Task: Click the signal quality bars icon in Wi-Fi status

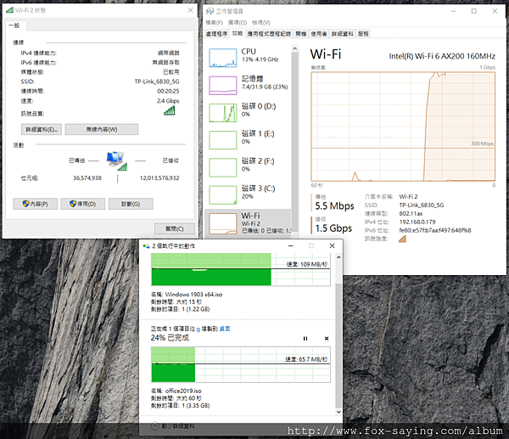Action: [170, 111]
